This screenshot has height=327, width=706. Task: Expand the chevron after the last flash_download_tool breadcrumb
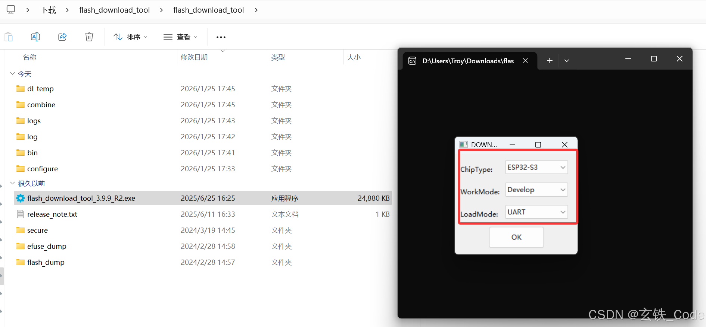click(256, 10)
